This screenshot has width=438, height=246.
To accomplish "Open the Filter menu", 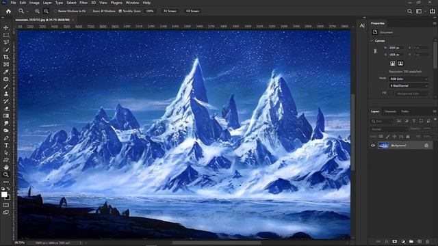I will (x=83, y=3).
